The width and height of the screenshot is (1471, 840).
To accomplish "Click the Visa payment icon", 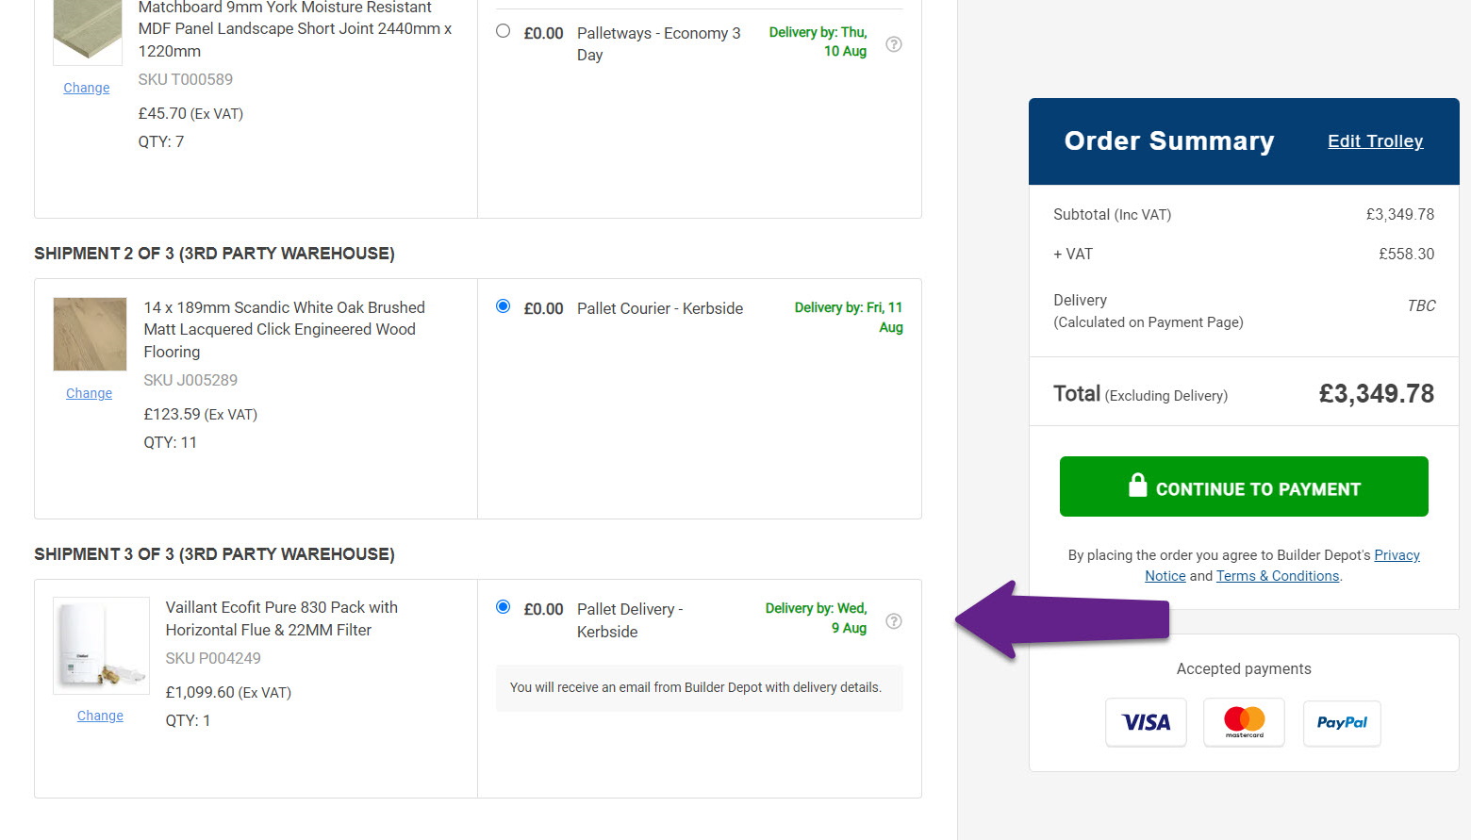I will click(x=1146, y=723).
